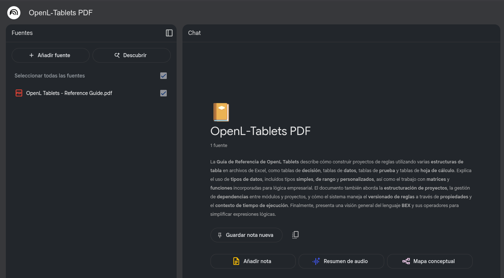Click the Chat panel title
The width and height of the screenshot is (504, 278).
pyautogui.click(x=194, y=33)
